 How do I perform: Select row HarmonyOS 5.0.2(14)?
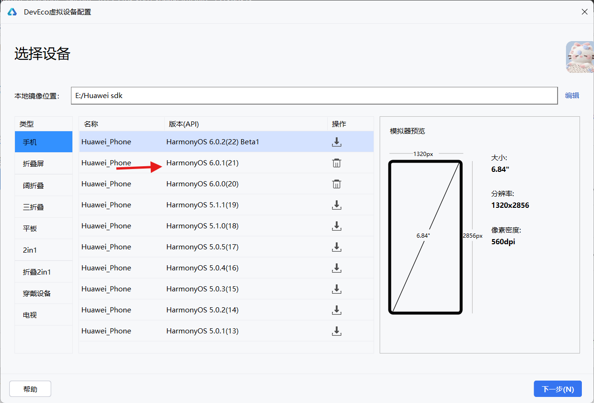point(226,310)
